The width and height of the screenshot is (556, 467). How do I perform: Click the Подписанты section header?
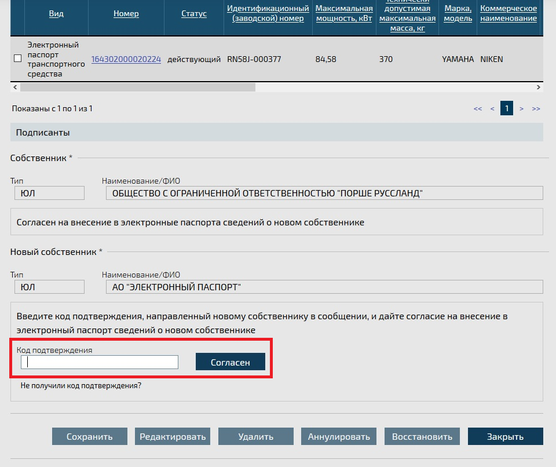click(x=277, y=132)
